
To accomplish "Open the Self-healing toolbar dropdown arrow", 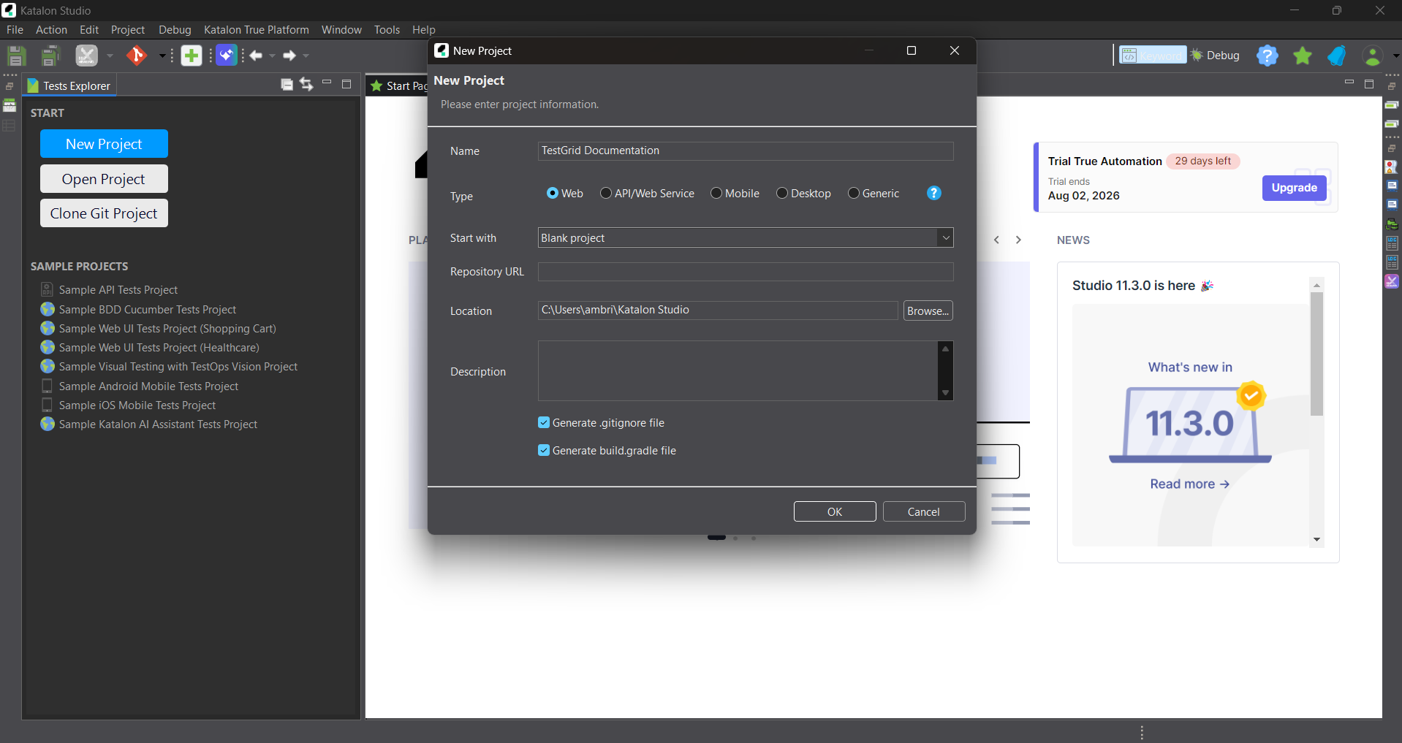I will 110,56.
